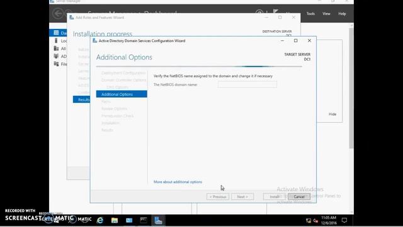Select the Dashboard icon in Server Manager sidebar

pos(56,33)
